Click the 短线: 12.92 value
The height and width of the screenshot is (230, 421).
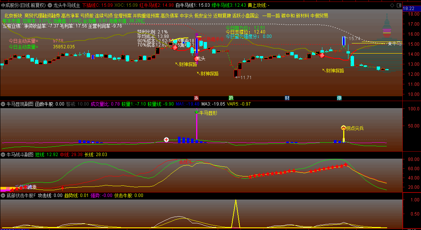(47, 155)
